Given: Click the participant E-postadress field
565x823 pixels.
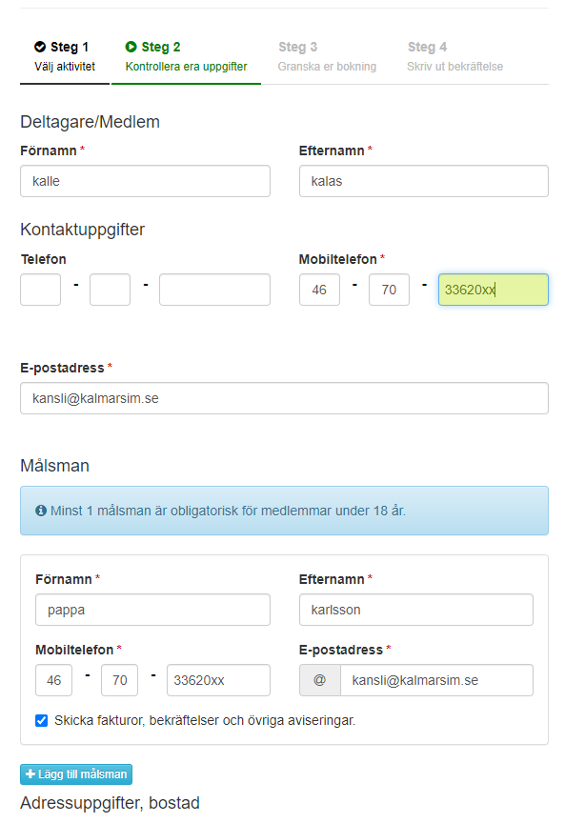Looking at the screenshot, I should point(285,398).
